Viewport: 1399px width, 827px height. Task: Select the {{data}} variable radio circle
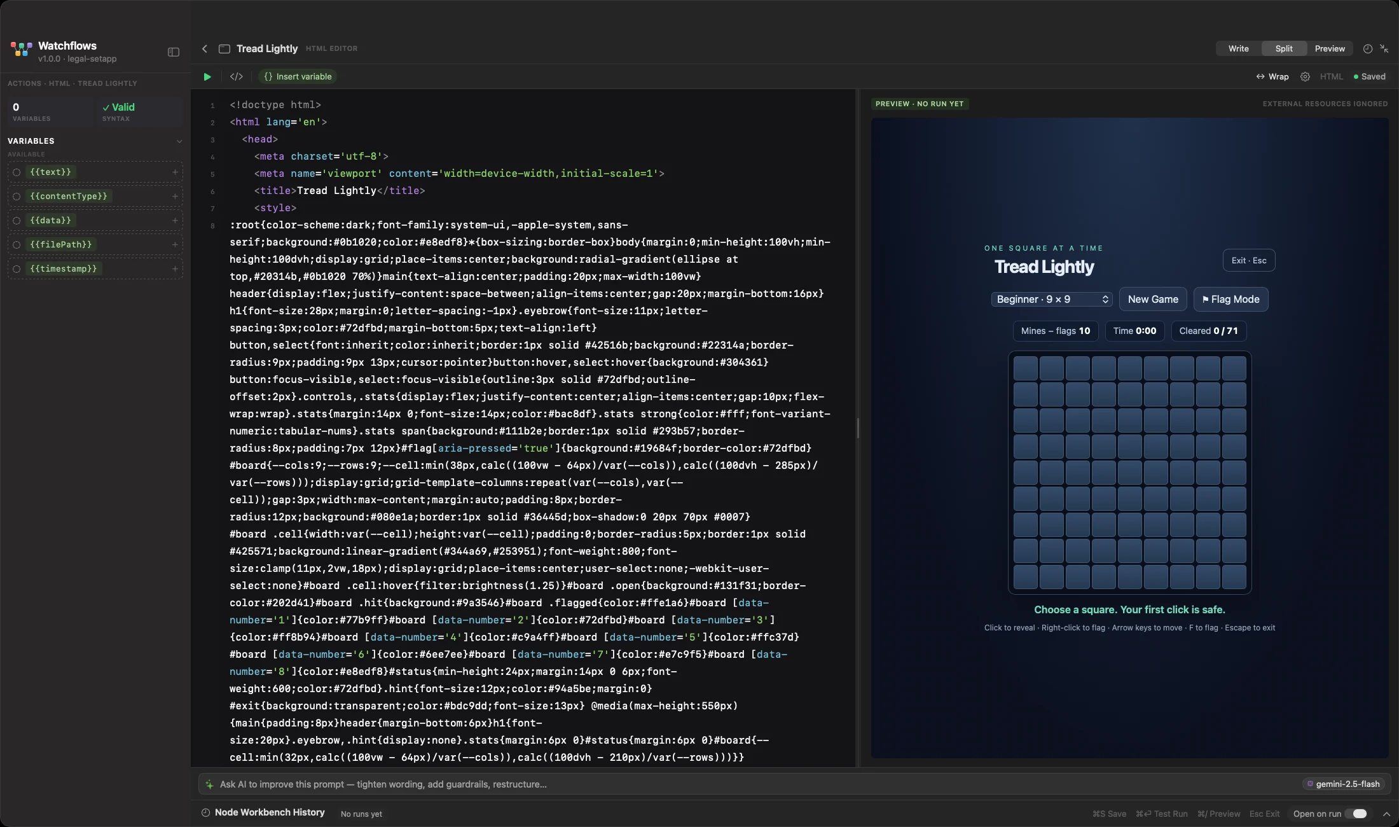(17, 220)
